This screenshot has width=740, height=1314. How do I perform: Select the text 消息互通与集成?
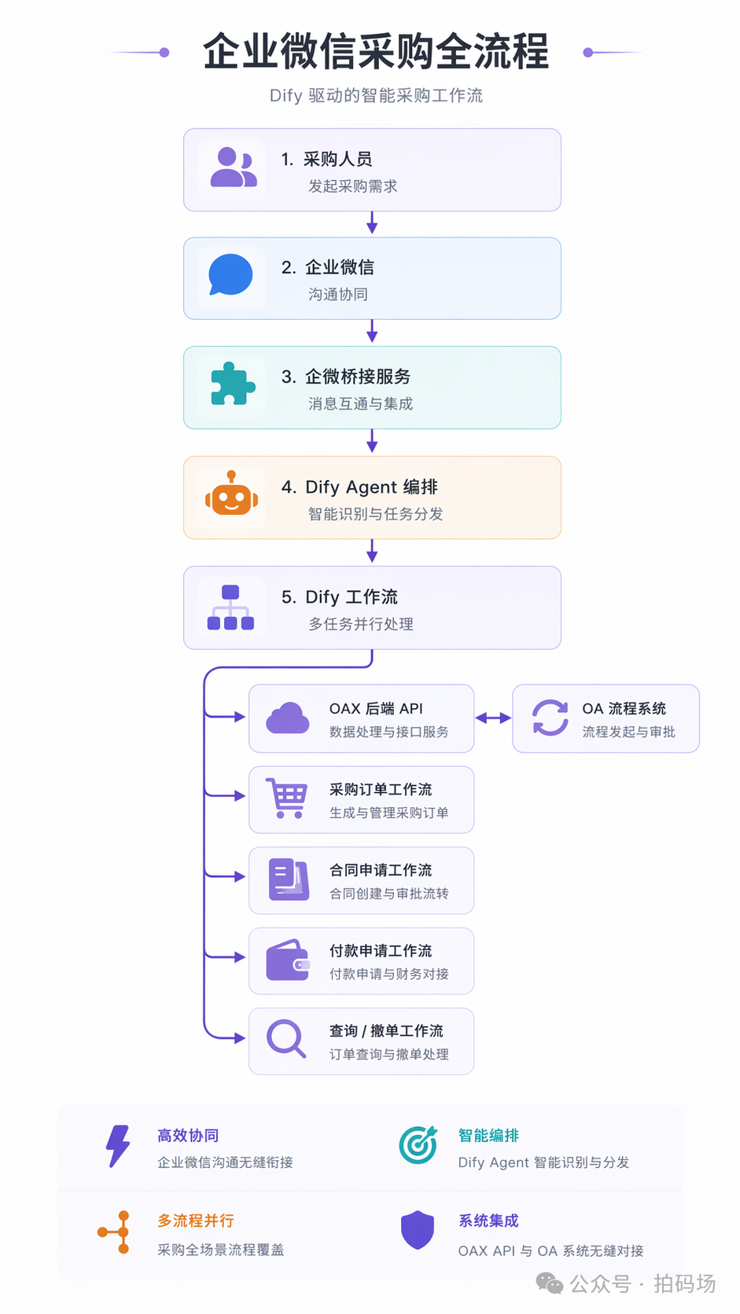click(360, 403)
